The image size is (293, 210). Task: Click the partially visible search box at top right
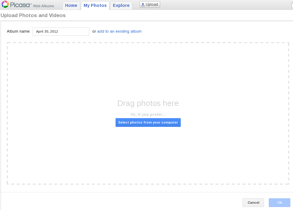[292, 5]
